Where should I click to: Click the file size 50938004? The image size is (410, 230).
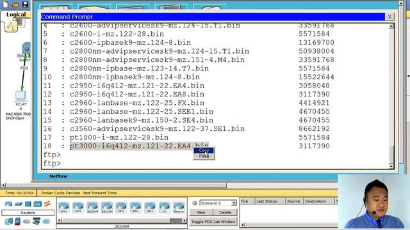click(316, 51)
